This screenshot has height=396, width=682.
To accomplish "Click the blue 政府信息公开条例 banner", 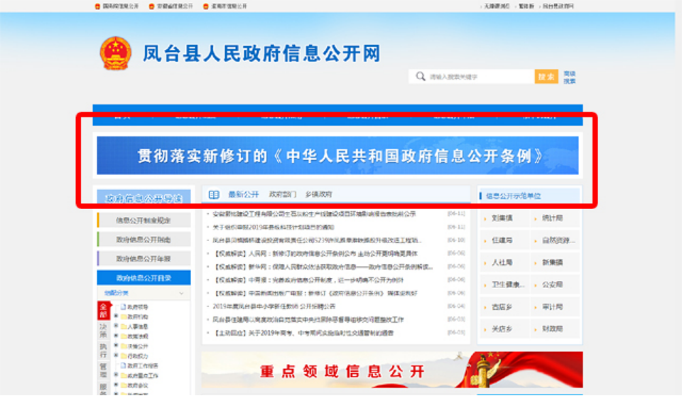I will (x=337, y=156).
